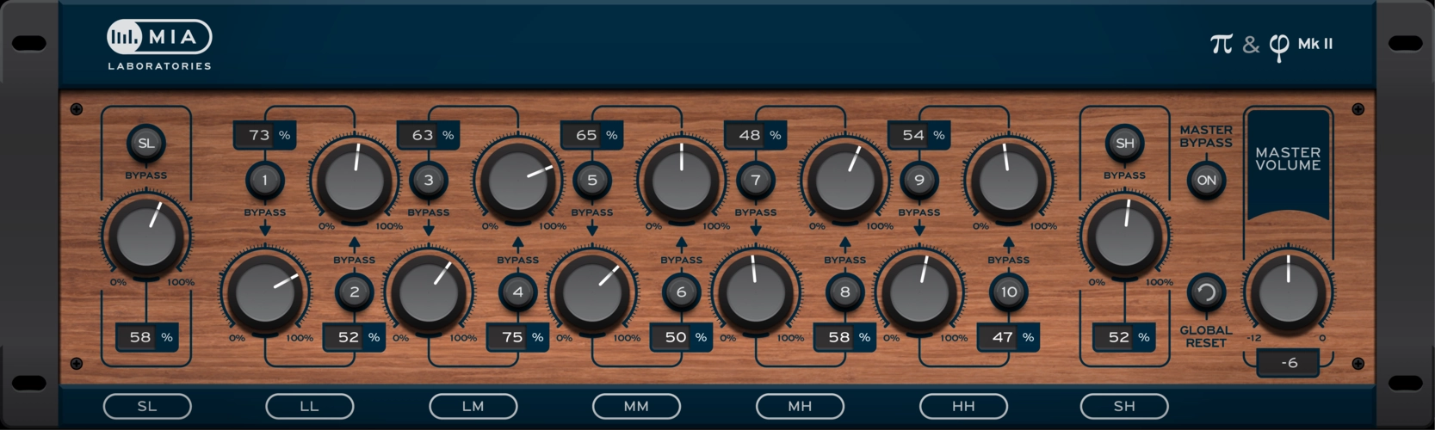The height and width of the screenshot is (430, 1435).
Task: Click the 54% value field
Action: point(919,135)
